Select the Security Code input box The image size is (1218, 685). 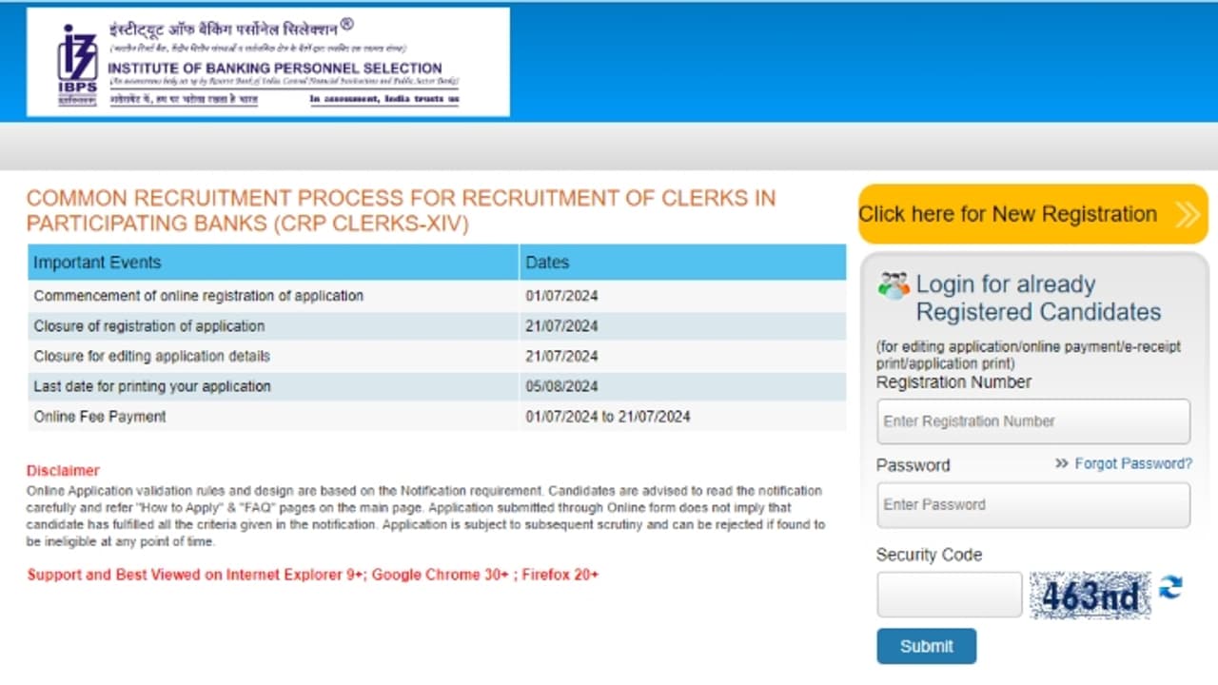[x=948, y=594]
